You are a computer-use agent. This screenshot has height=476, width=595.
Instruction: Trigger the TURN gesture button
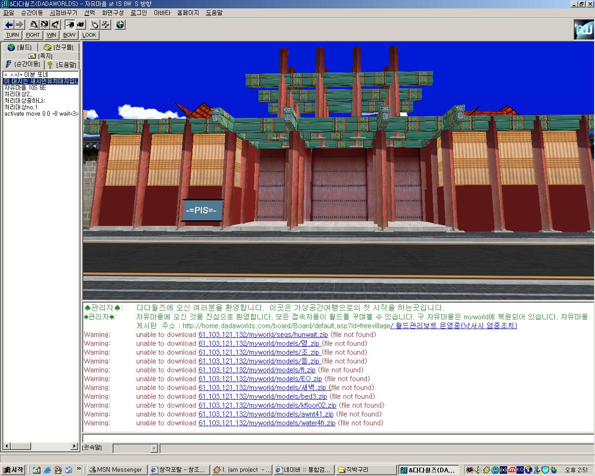click(x=13, y=35)
